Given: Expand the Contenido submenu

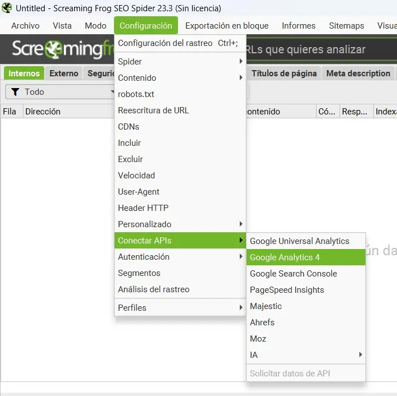Looking at the screenshot, I should pyautogui.click(x=180, y=78).
